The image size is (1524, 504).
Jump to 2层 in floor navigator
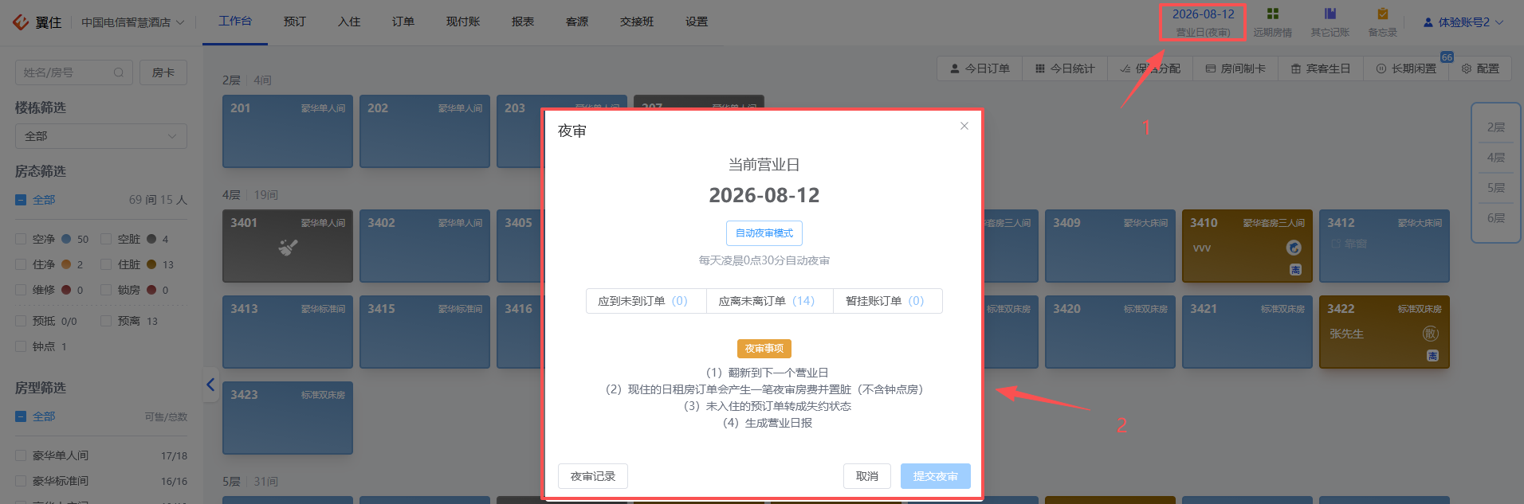click(1496, 127)
